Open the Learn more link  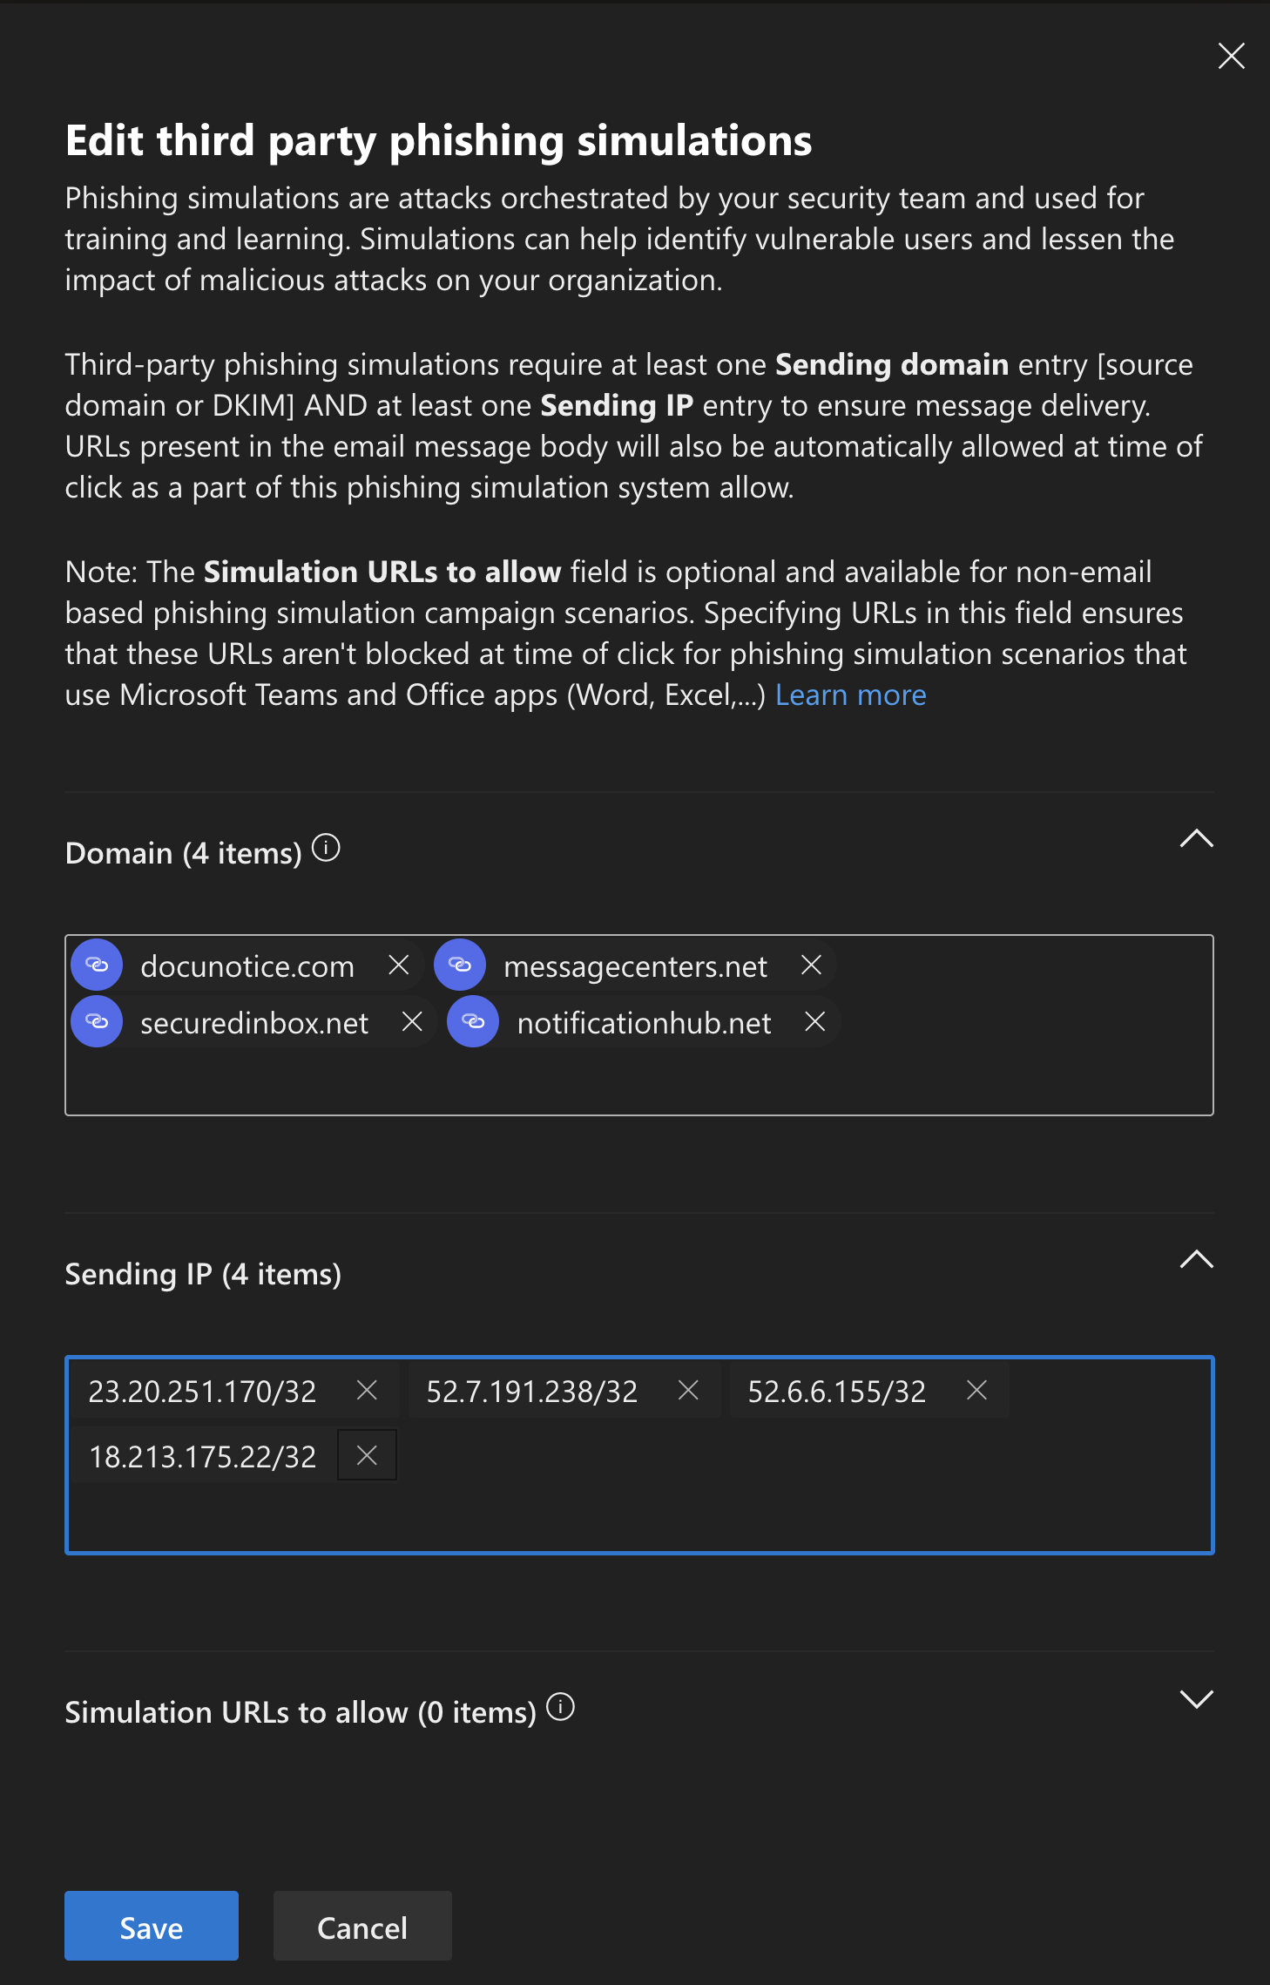point(850,695)
